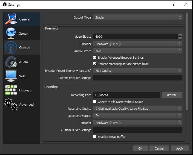Open the Encoder Preset Max Quality dropdown
This screenshot has height=155, width=193.
(137, 71)
